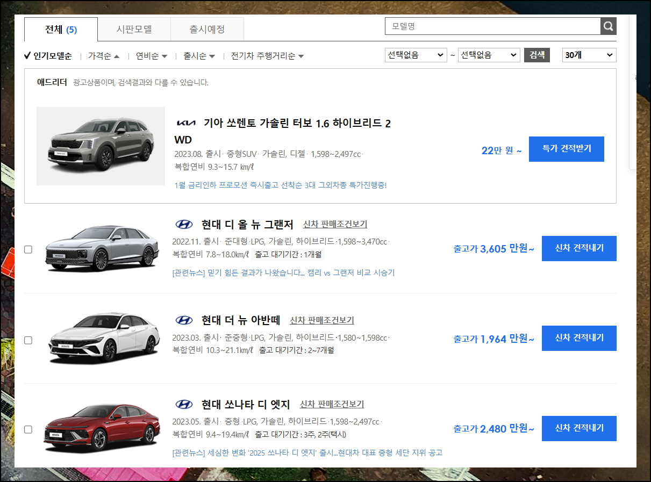Sort by 출시순
The height and width of the screenshot is (482, 651).
click(199, 56)
